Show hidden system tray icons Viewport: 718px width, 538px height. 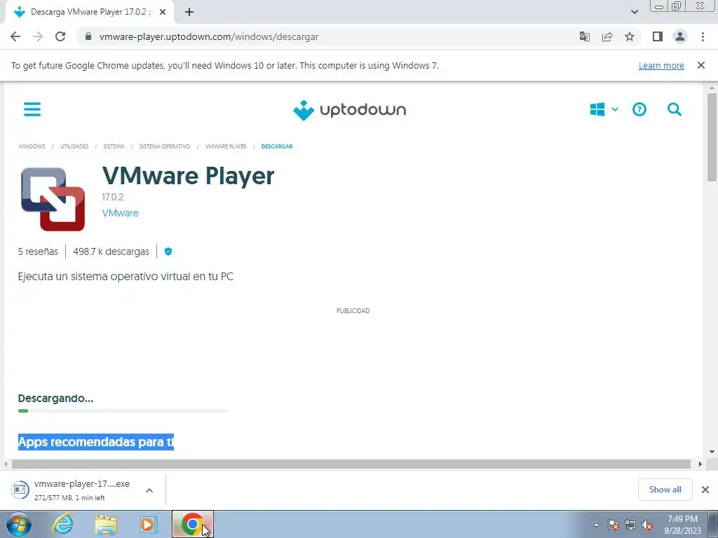596,525
